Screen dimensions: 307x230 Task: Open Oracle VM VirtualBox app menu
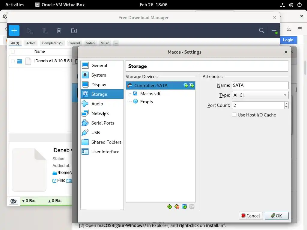pyautogui.click(x=60, y=5)
